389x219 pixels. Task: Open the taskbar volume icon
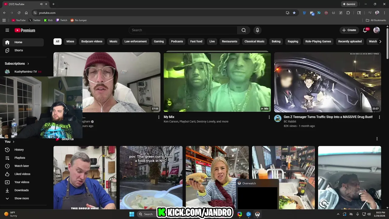(369, 214)
